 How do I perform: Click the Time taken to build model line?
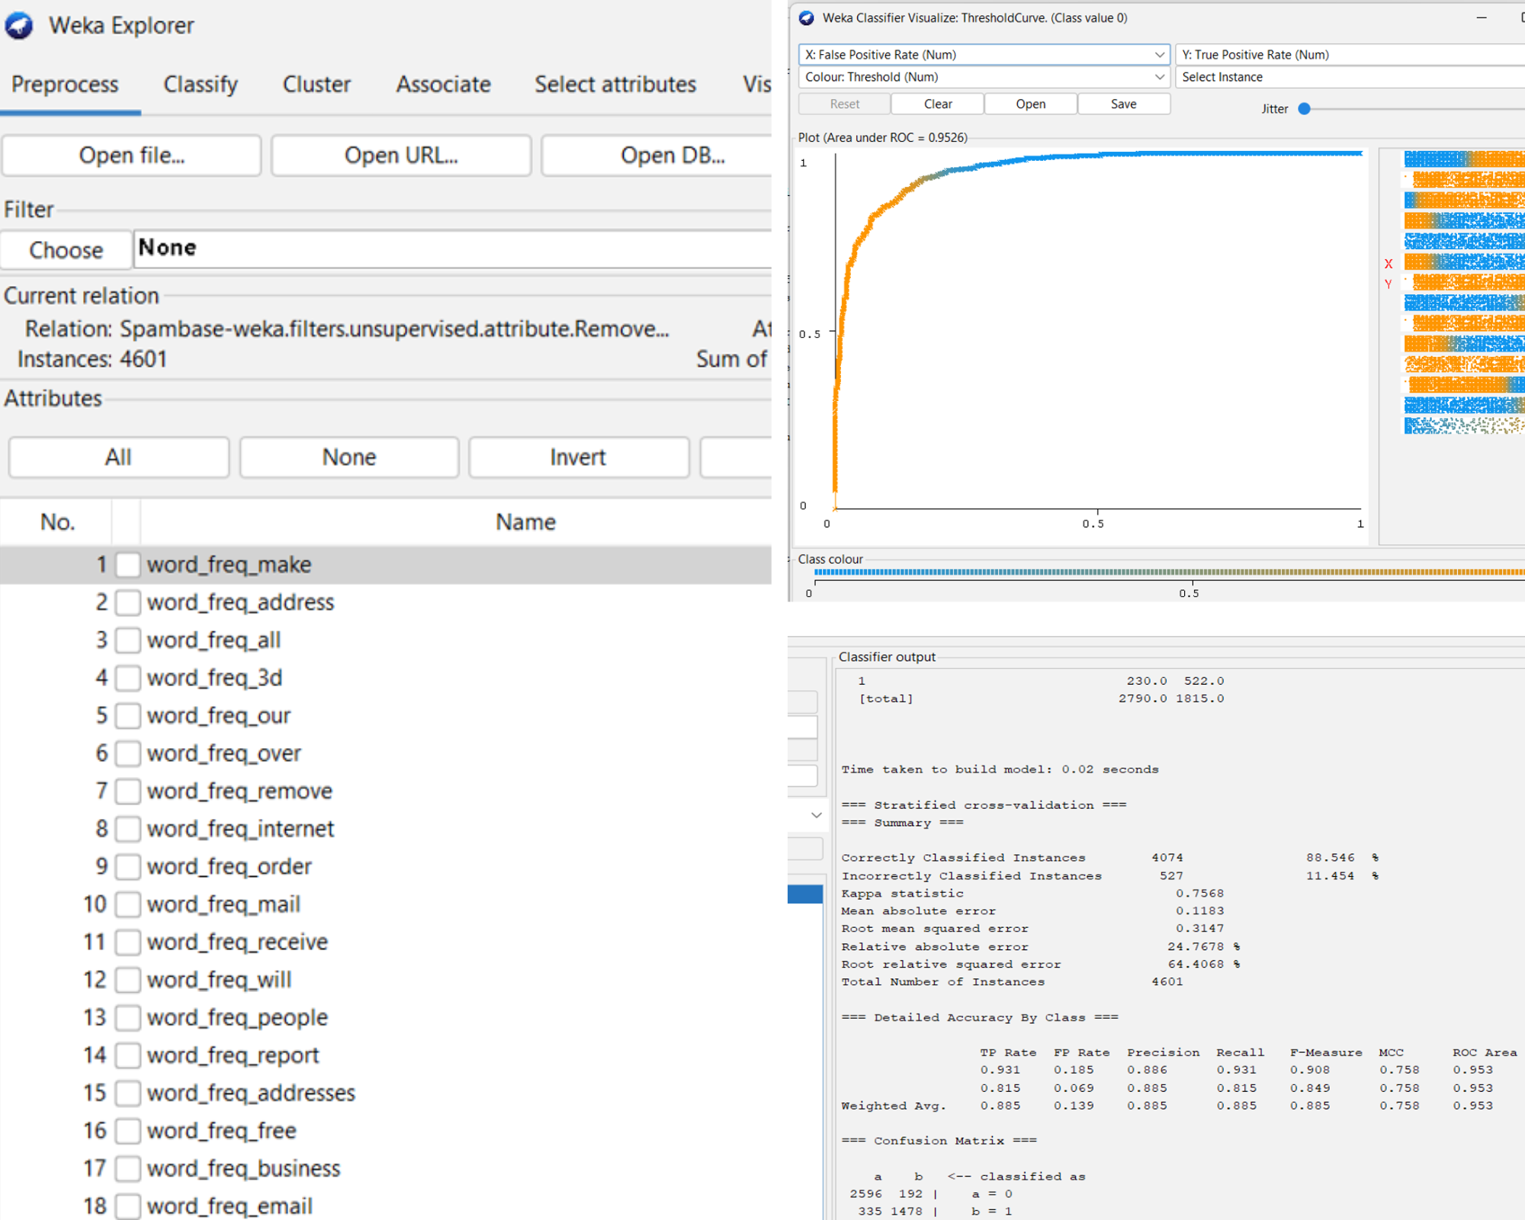click(x=1000, y=769)
